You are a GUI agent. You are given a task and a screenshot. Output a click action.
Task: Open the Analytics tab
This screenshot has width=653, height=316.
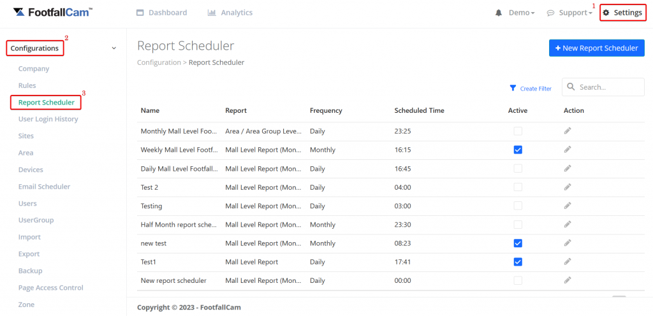[230, 13]
